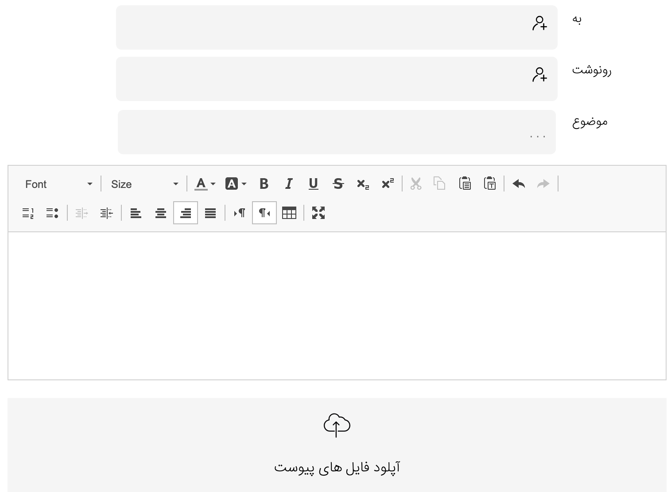
Task: Add a recipient in the به field
Action: click(x=539, y=23)
